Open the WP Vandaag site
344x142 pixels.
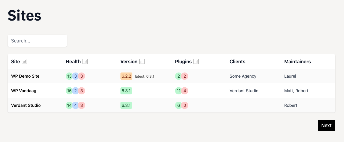24,91
